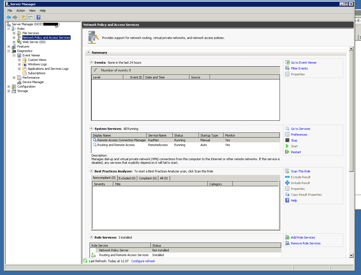361x275 pixels.
Task: Select the Network Policy and Access Services node
Action: pos(46,38)
